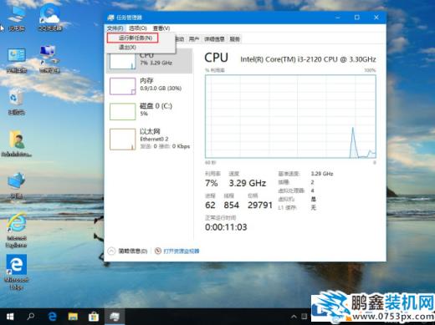Select the Task Manager taskbar button
435x325 pixels.
[x=115, y=317]
